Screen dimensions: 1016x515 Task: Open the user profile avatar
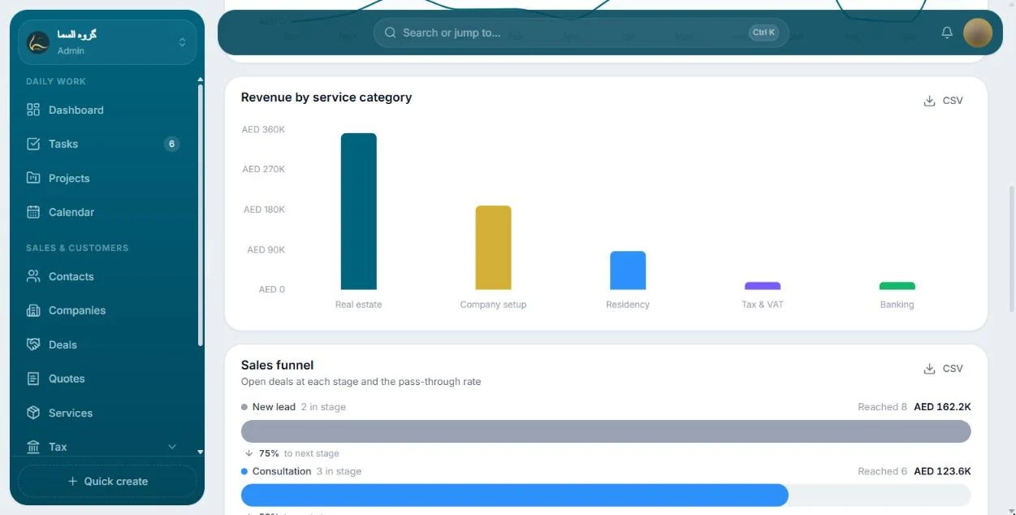(978, 32)
